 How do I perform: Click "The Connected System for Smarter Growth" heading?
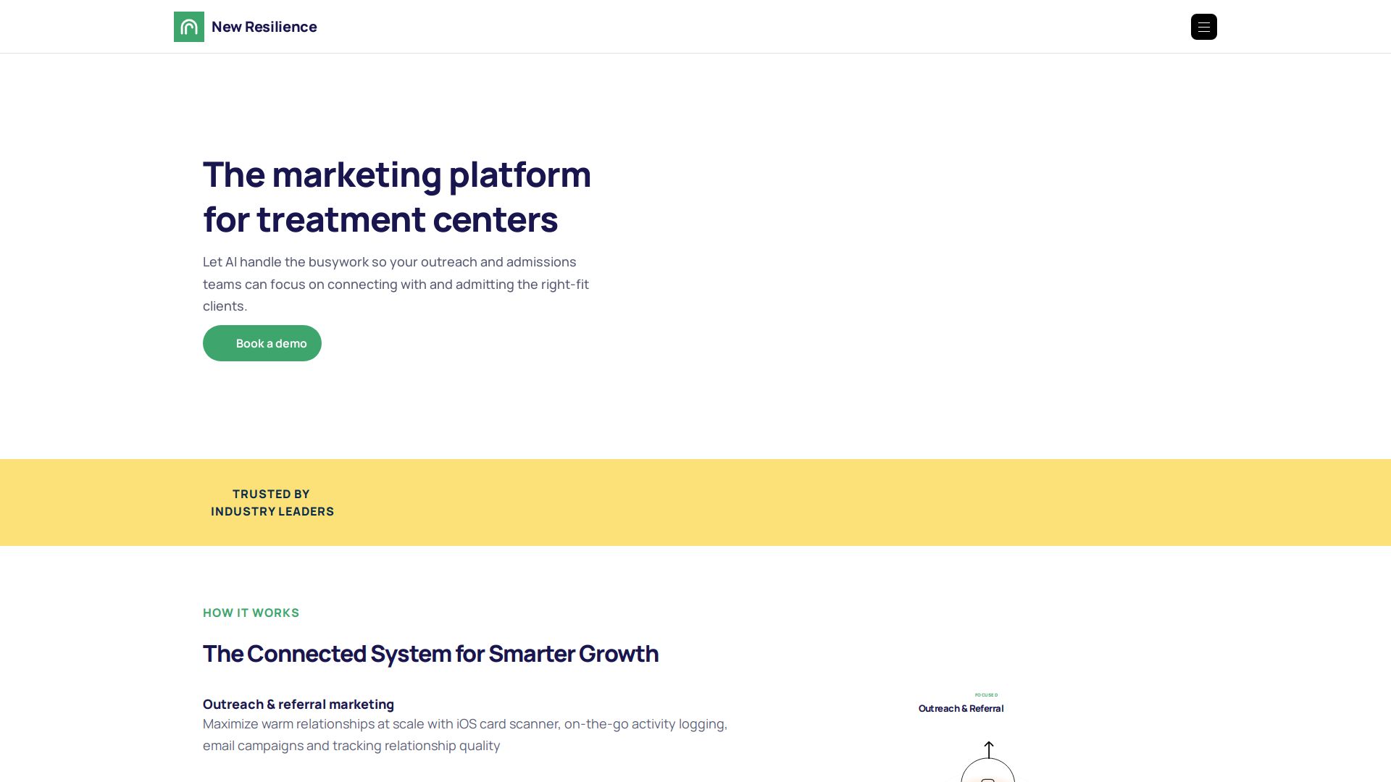[430, 654]
